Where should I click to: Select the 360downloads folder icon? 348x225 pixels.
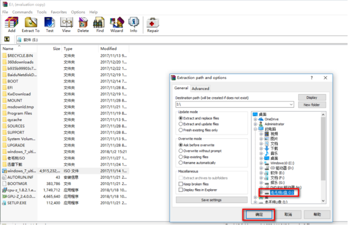click(4, 62)
